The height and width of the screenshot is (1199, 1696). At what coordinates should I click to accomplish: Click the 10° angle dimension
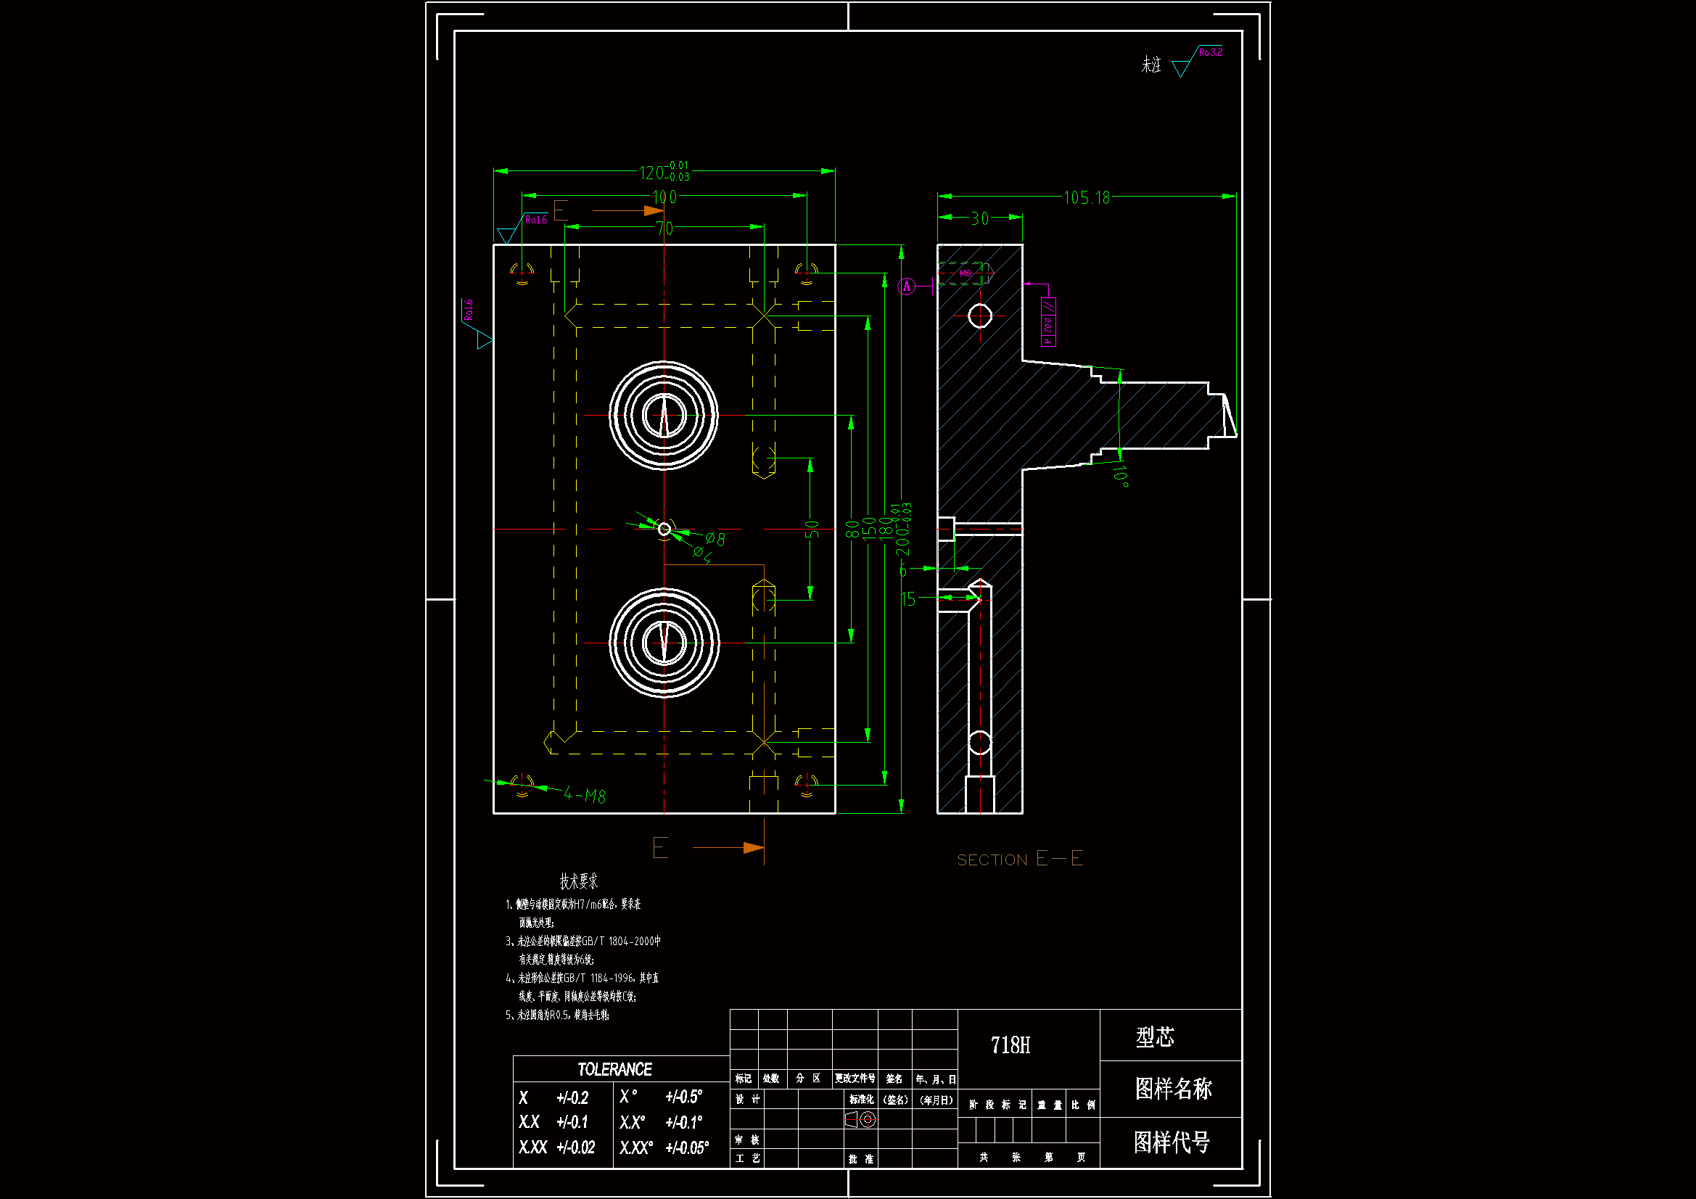coord(1121,475)
